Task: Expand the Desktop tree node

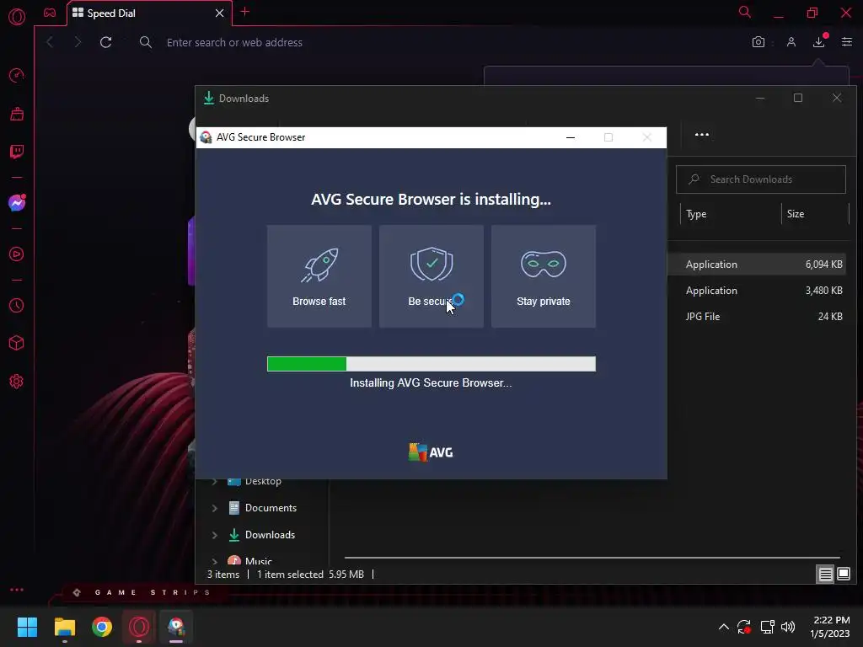Action: tap(215, 482)
